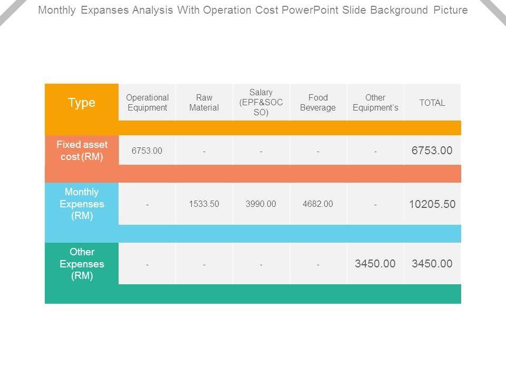Click the 'Salary (EPF&SOC SO)' column header
This screenshot has width=506, height=379.
(x=261, y=103)
